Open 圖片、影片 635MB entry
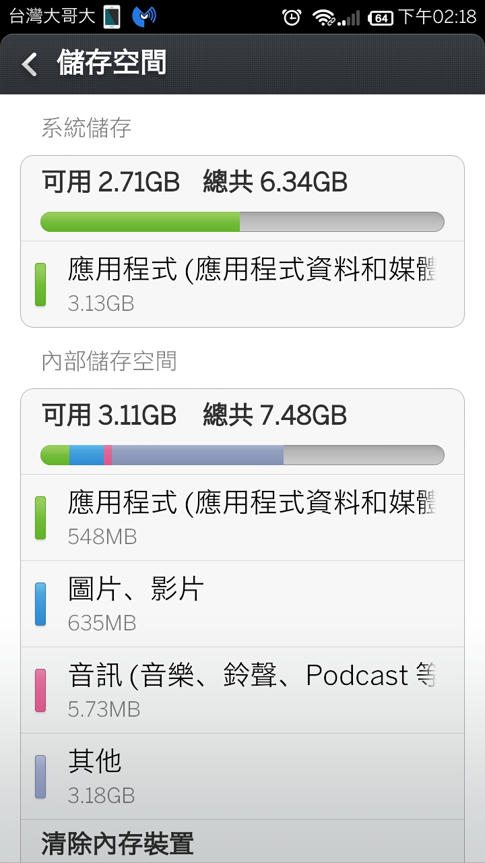This screenshot has height=863, width=485. (x=243, y=603)
